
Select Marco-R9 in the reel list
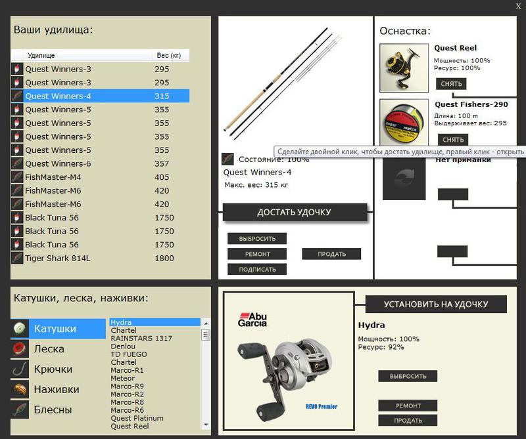coord(127,386)
